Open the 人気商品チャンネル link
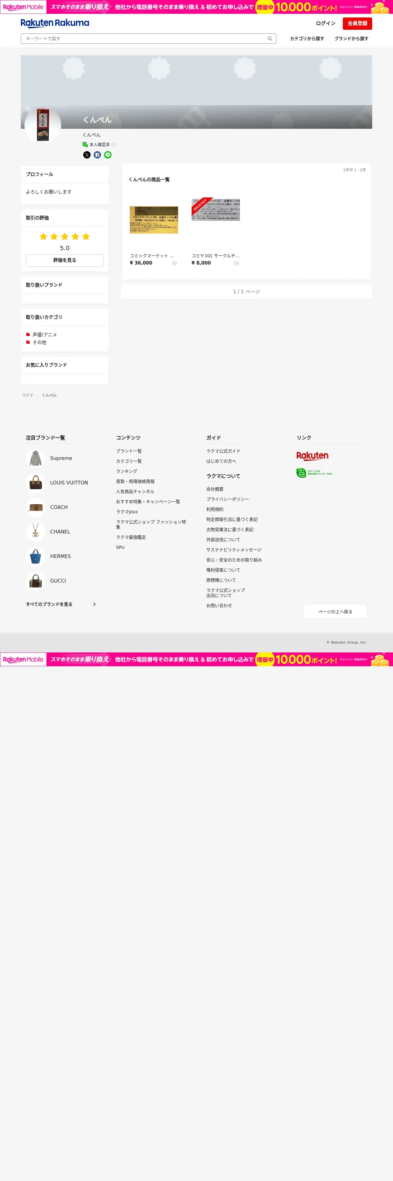 pos(135,491)
